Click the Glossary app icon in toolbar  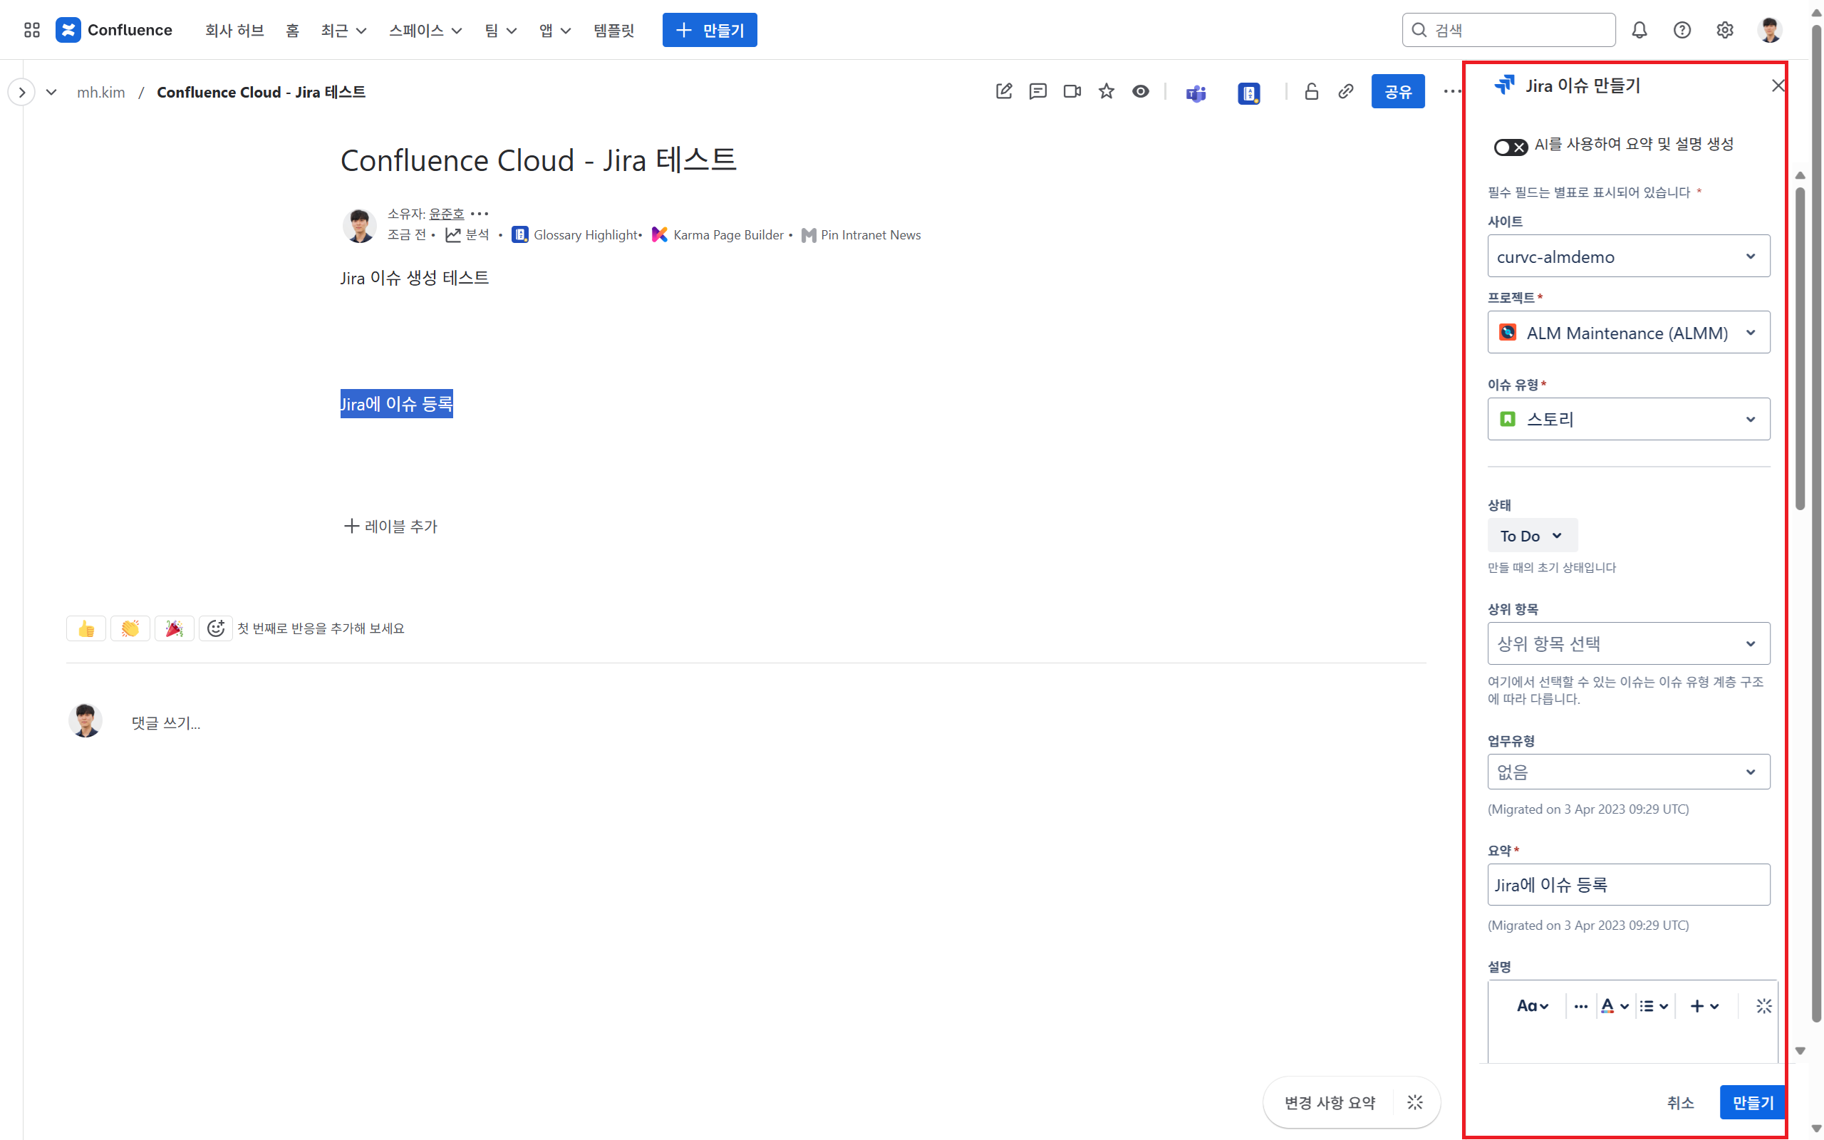coord(1249,93)
